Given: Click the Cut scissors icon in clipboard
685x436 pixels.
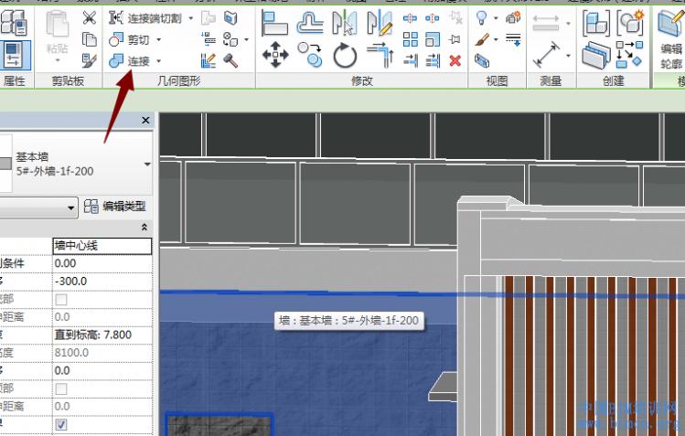Looking at the screenshot, I should click(89, 17).
